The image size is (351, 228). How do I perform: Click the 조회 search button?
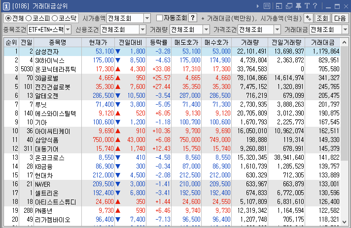tap(322, 18)
